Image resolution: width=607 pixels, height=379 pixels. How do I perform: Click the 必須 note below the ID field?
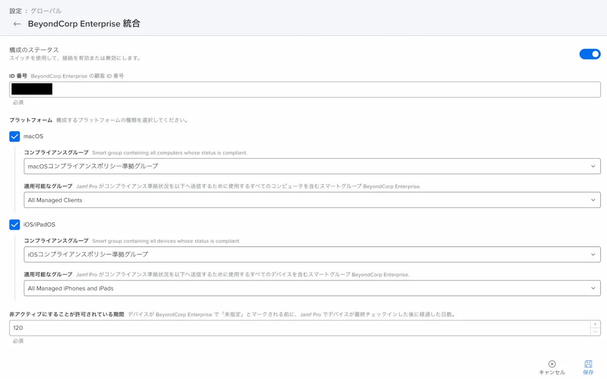point(18,102)
